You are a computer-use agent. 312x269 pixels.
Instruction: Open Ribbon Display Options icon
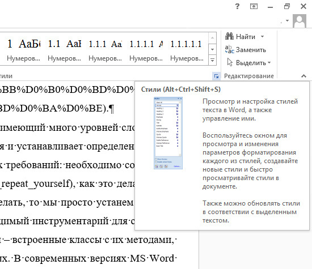(254, 7)
